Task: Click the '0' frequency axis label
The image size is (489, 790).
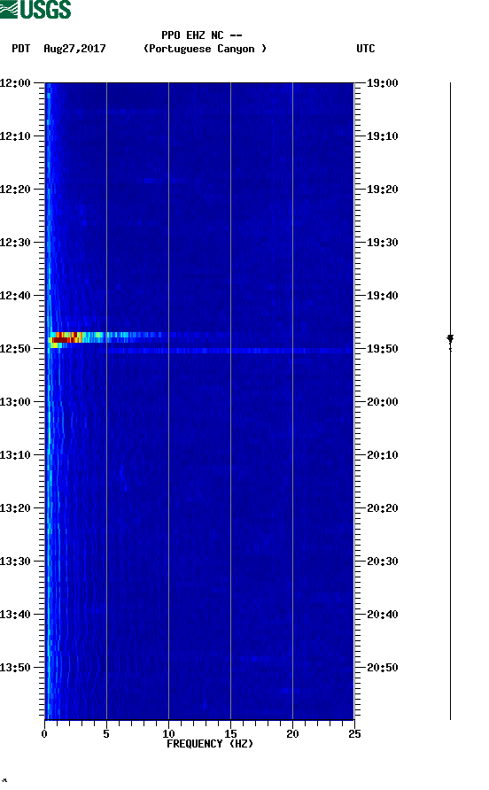Action: 44,734
